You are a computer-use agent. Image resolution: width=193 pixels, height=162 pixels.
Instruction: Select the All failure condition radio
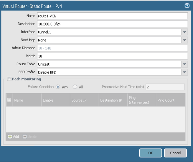pos(75,87)
